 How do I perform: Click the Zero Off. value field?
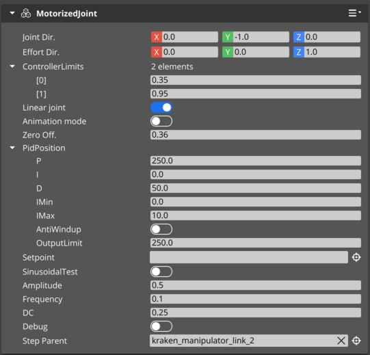click(x=256, y=135)
